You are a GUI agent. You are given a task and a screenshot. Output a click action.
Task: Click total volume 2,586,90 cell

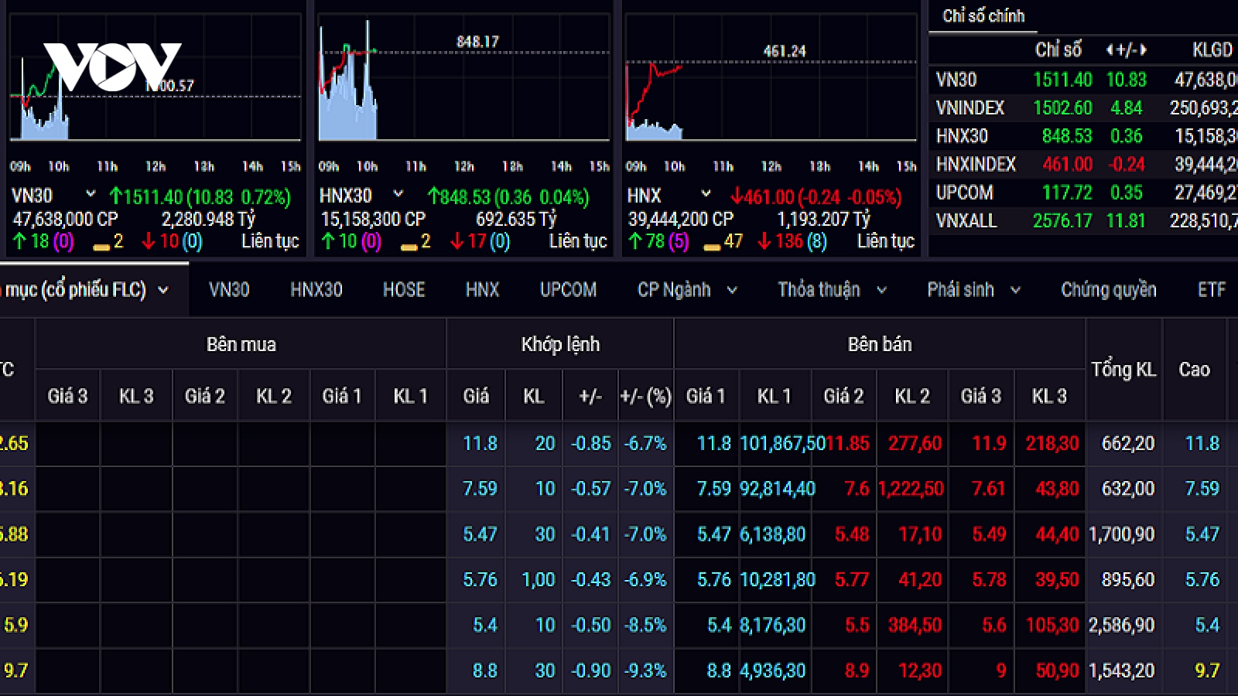tap(1122, 625)
